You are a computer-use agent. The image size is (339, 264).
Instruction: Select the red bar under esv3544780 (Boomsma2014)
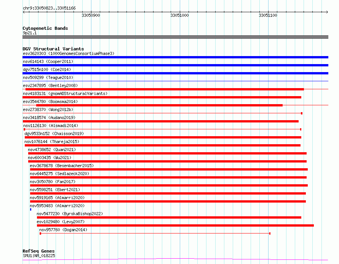click(x=159, y=105)
